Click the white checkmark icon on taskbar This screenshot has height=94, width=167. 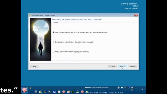[143, 90]
